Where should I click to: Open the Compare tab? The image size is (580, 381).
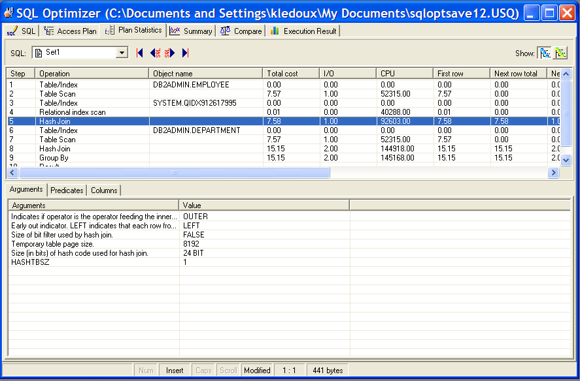(241, 31)
